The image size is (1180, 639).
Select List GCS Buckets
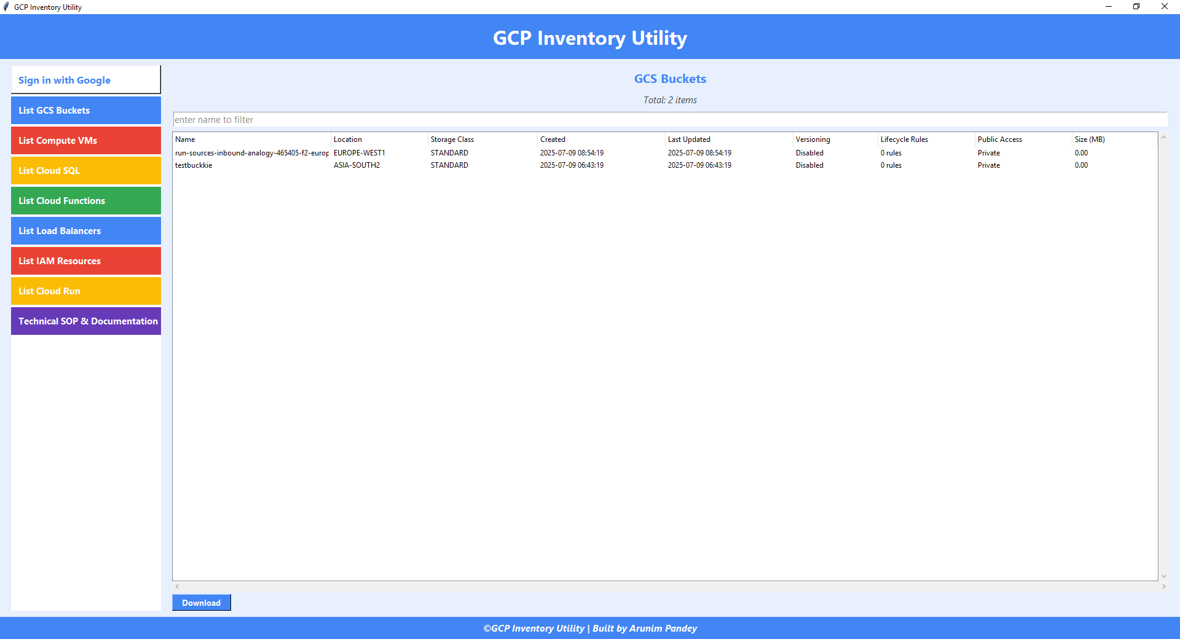coord(85,110)
